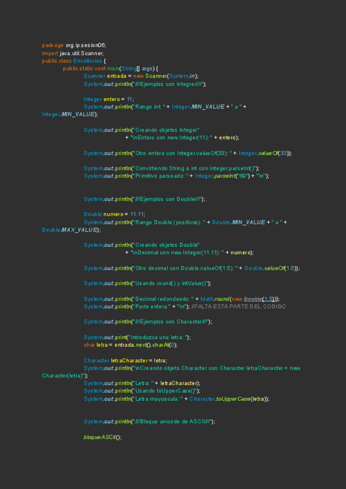
Task: Click the "Creando objetos Double" string
Action: pyautogui.click(x=166, y=245)
